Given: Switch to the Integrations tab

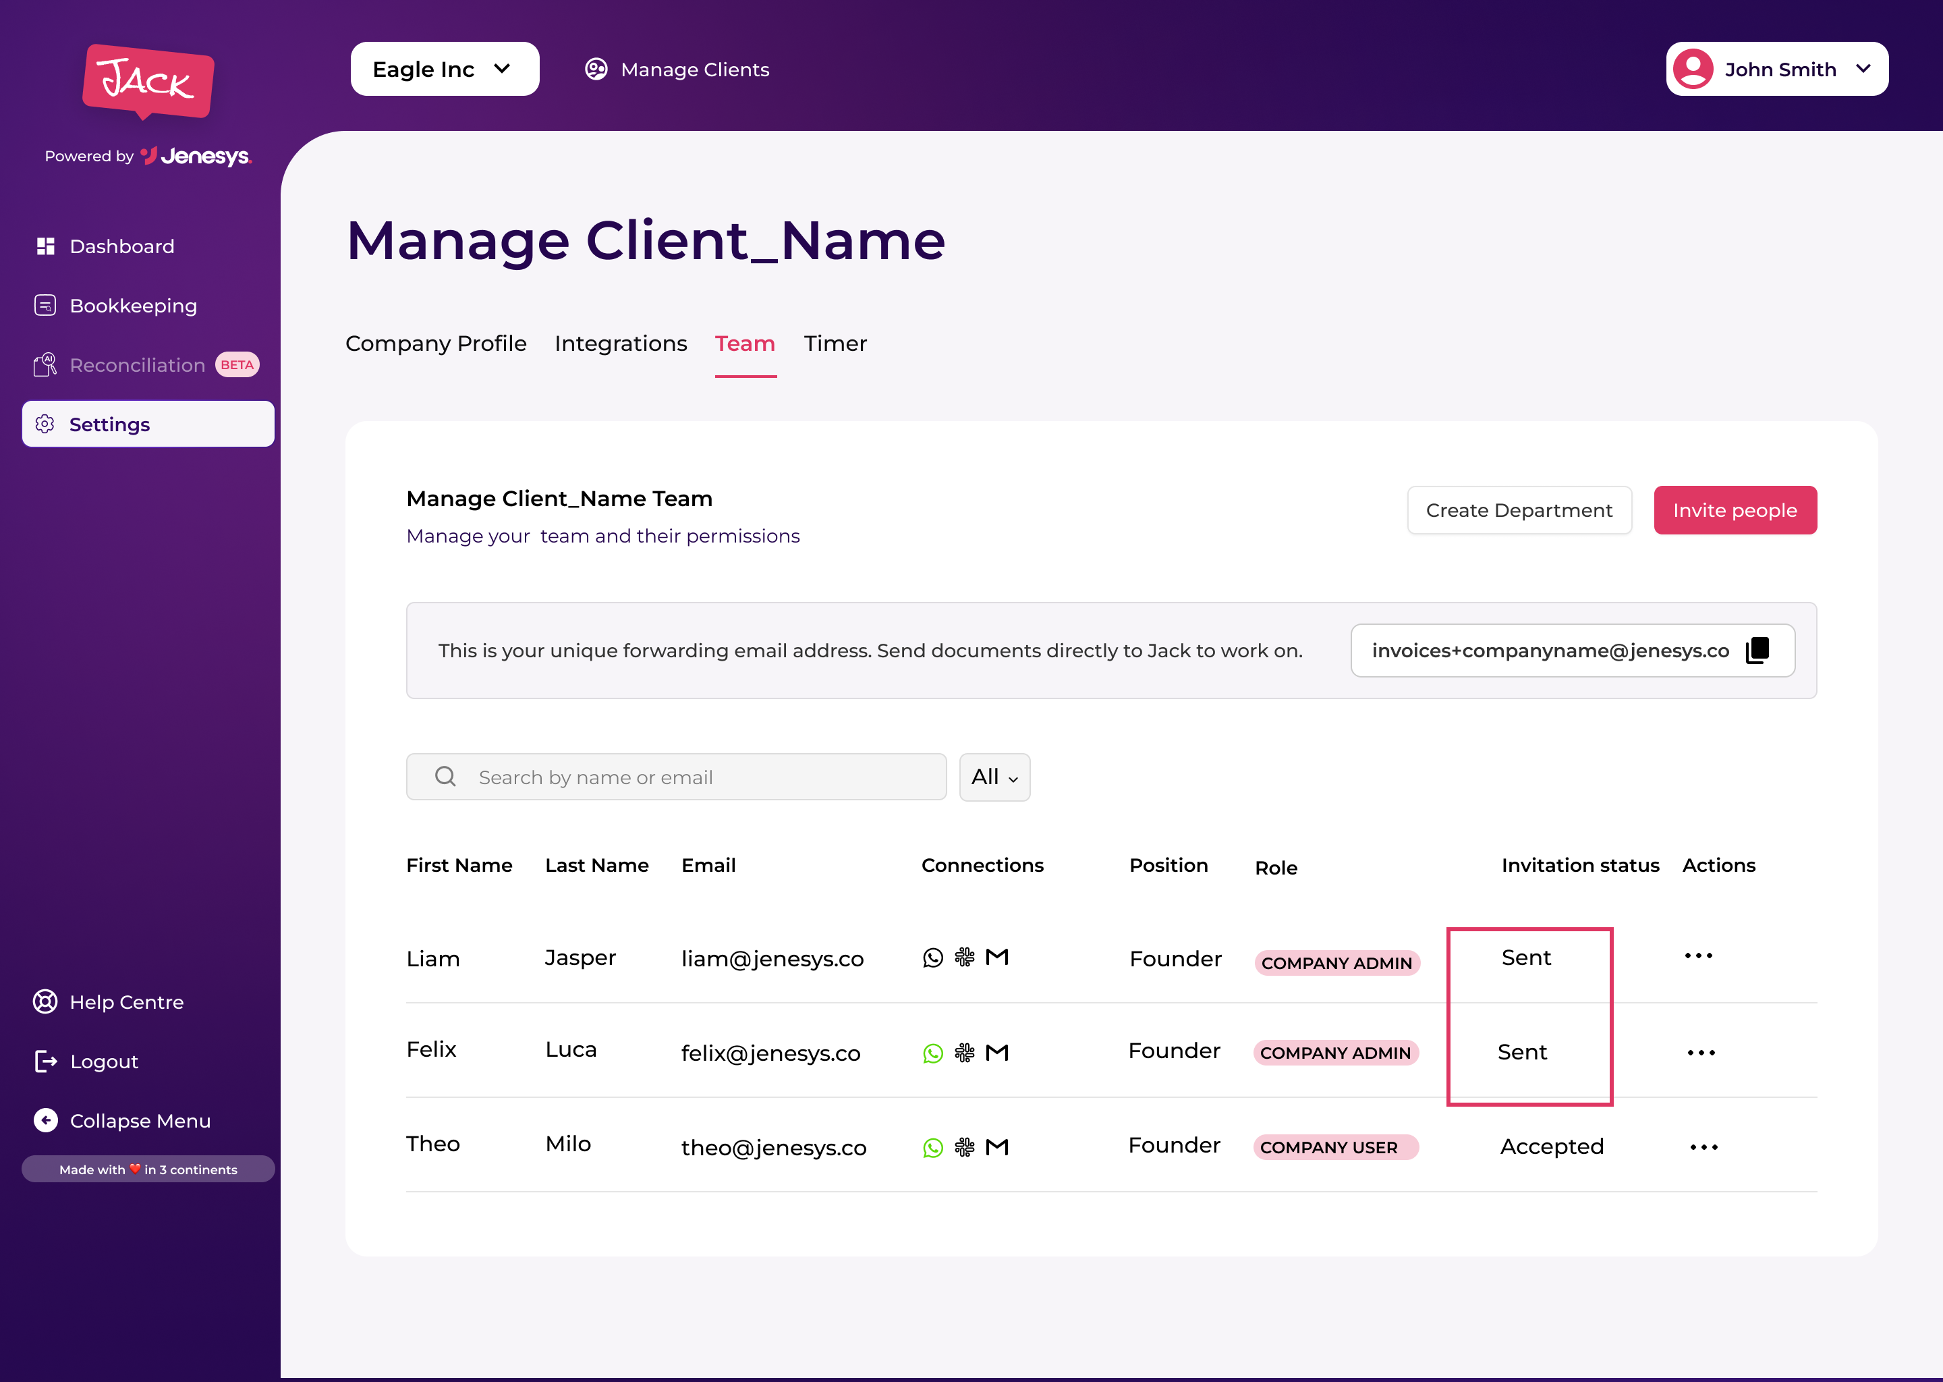Looking at the screenshot, I should coord(620,343).
